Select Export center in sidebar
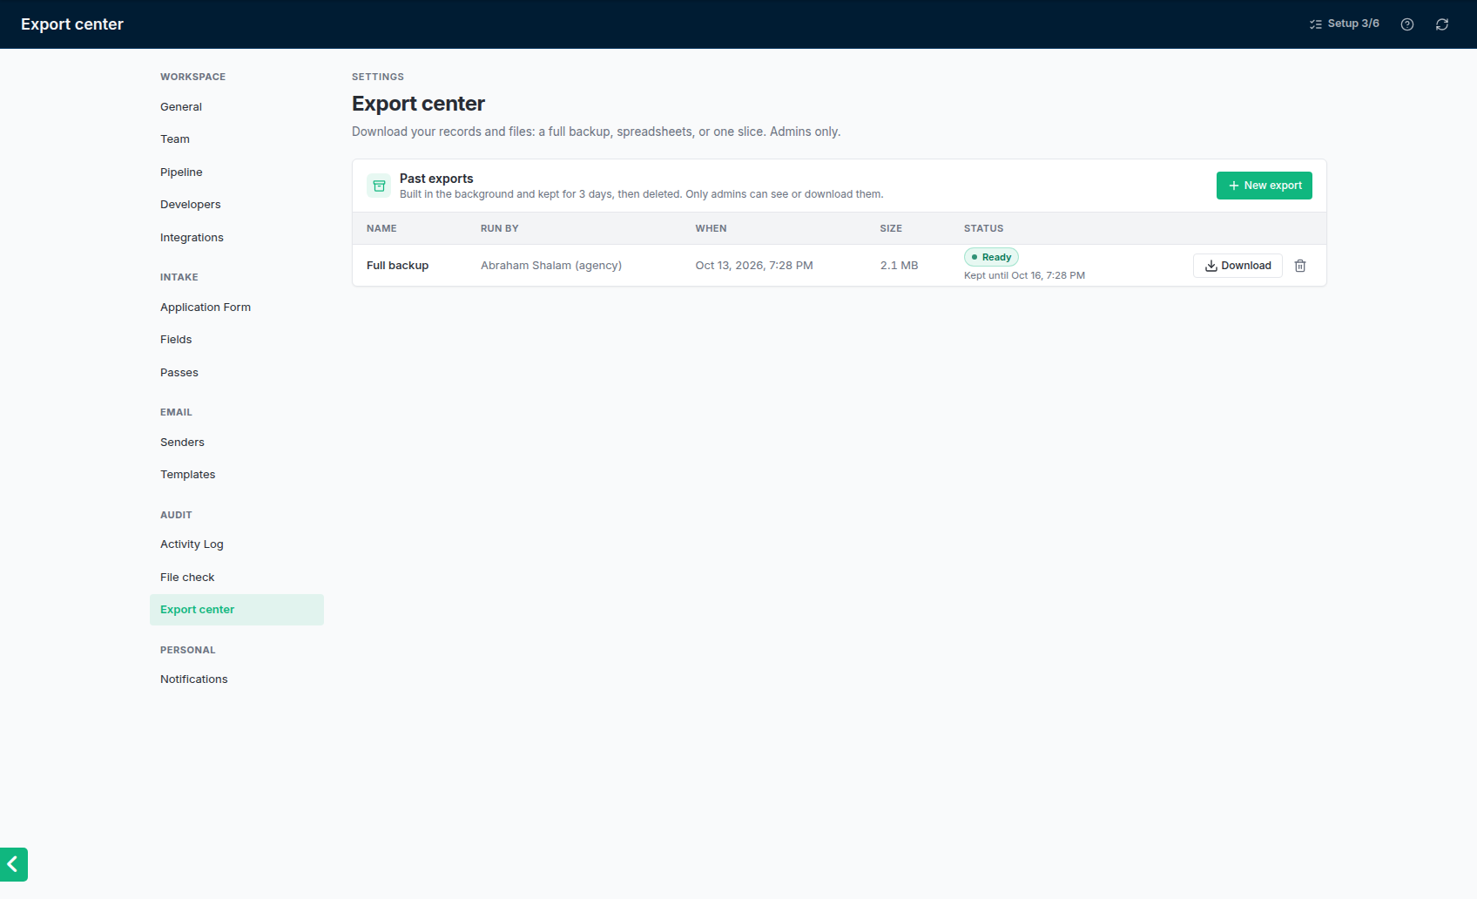 point(237,610)
